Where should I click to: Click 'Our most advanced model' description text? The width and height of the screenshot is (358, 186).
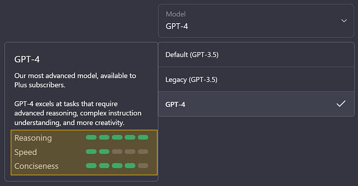point(75,80)
